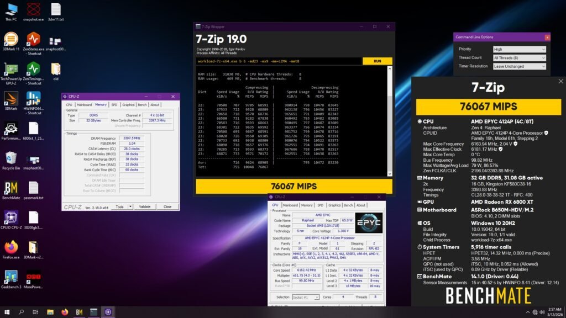Open the Priority dropdown in Command Line Options
This screenshot has height=318, width=566.
coord(518,49)
